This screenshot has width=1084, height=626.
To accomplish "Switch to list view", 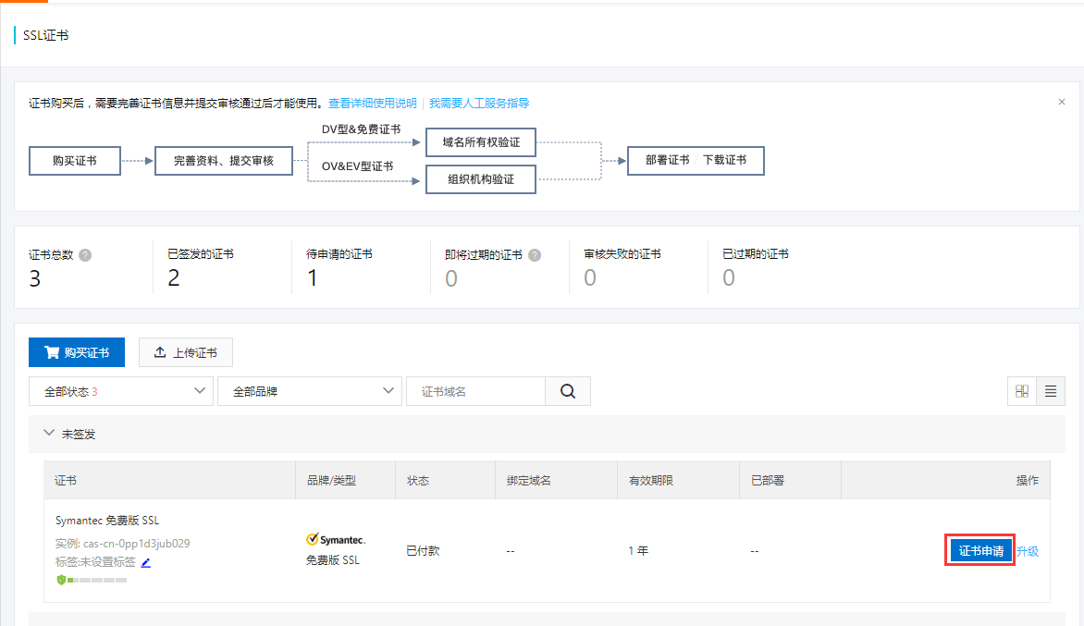I will 1051,391.
